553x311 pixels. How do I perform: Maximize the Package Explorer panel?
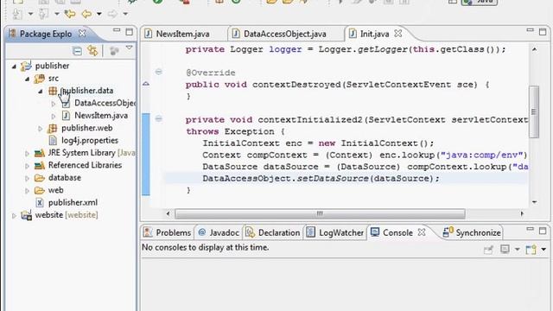[130, 32]
